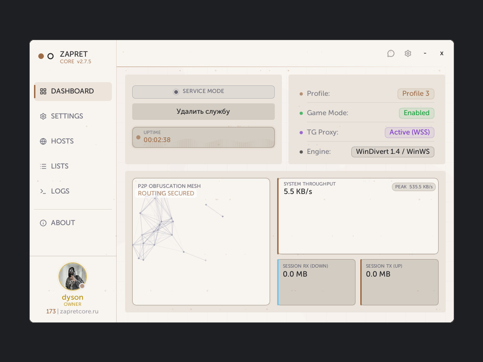
Task: Open the Dashboard section
Action: pyautogui.click(x=73, y=92)
